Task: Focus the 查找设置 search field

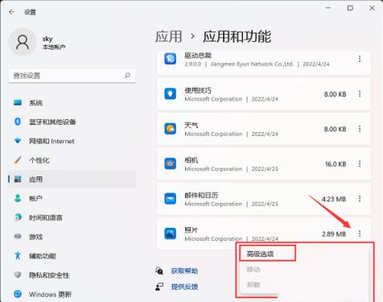Action: coord(72,76)
